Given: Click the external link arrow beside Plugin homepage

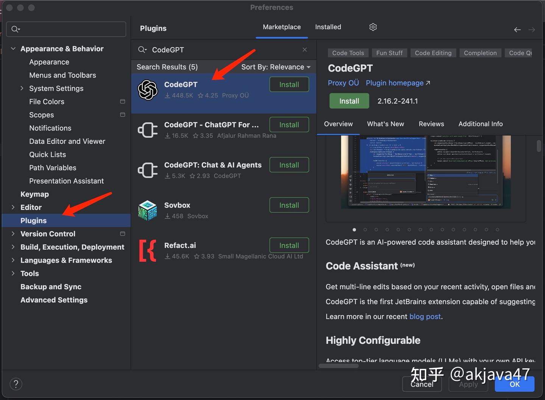Looking at the screenshot, I should click(428, 83).
